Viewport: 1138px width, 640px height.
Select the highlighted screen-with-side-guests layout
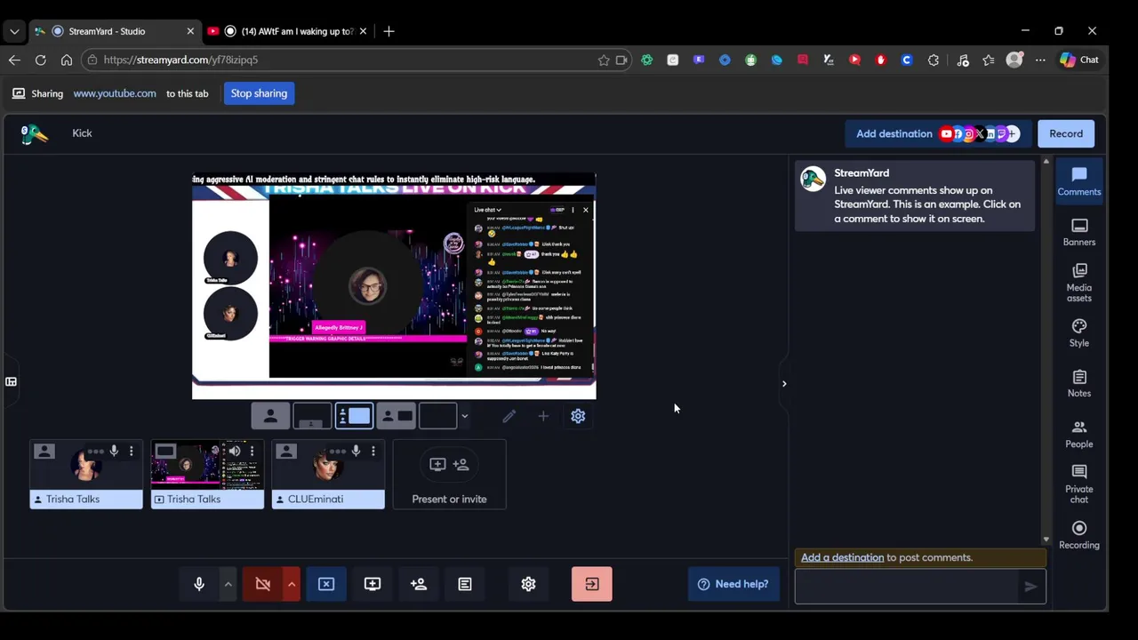[x=354, y=415]
